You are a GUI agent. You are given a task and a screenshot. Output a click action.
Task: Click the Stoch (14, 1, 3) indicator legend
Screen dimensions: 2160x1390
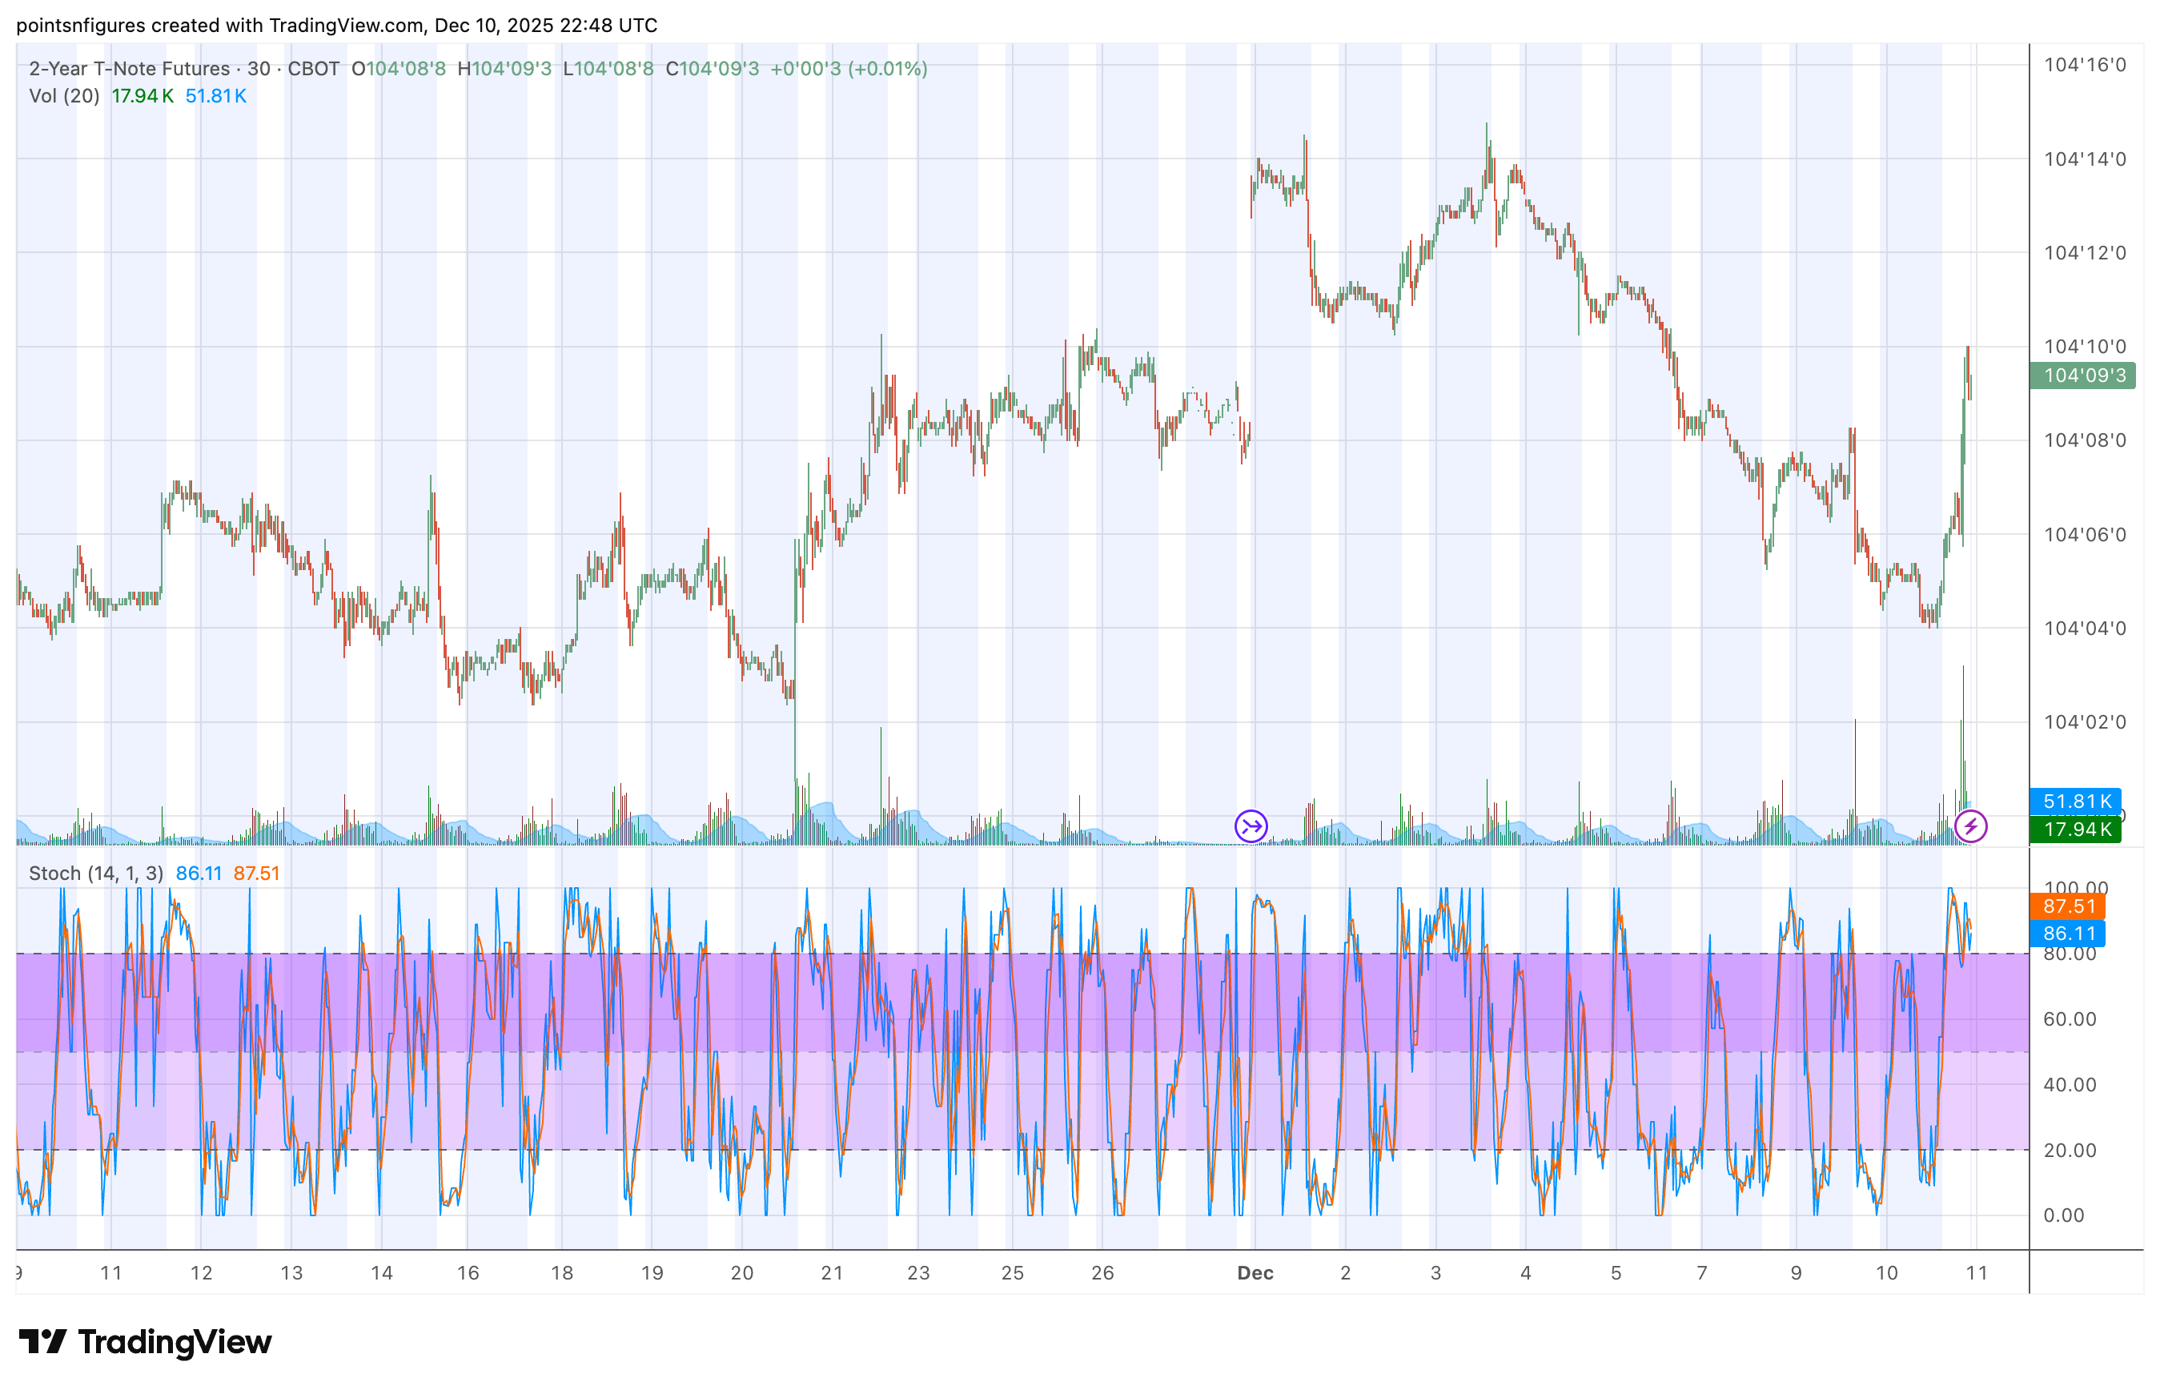95,873
